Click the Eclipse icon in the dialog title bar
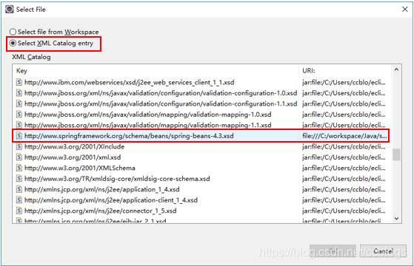 pos(10,9)
